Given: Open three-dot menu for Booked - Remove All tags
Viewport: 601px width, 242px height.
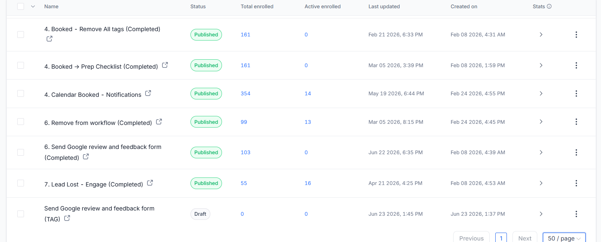Looking at the screenshot, I should (x=576, y=35).
